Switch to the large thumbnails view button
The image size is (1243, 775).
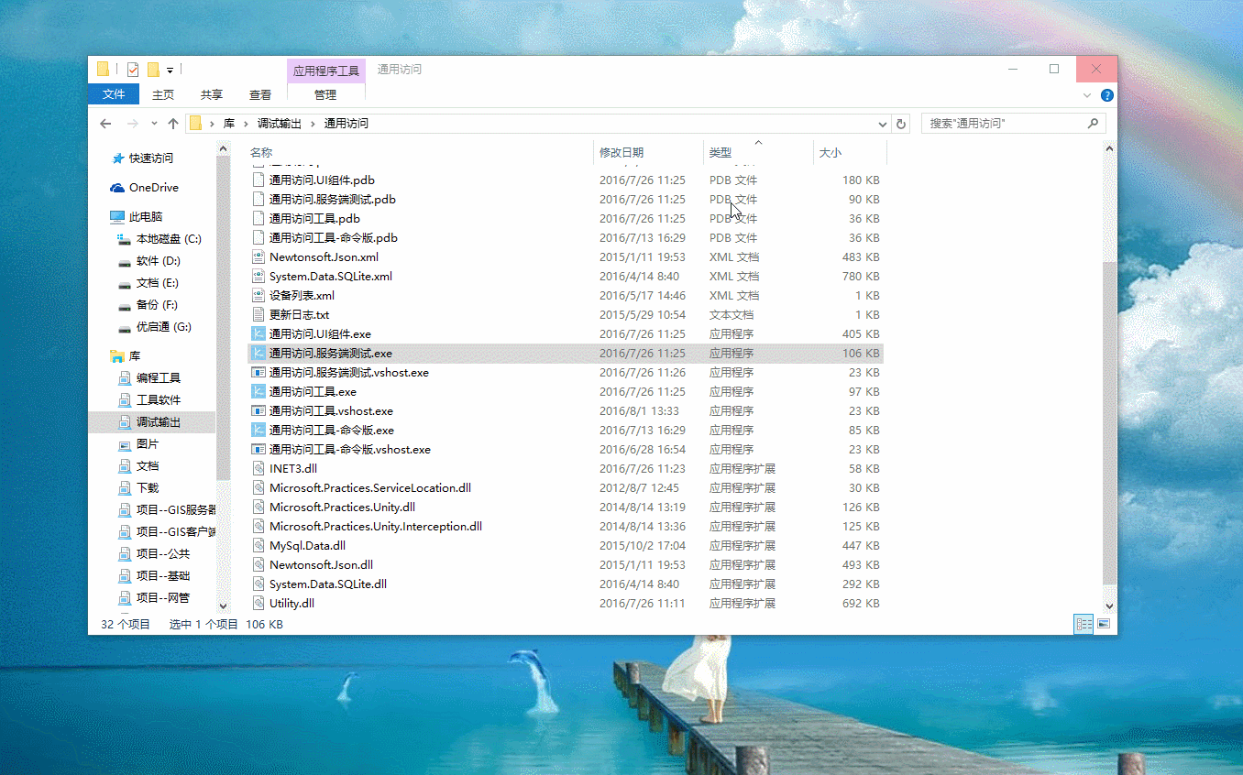click(x=1104, y=624)
